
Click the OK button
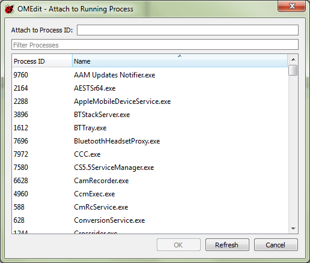click(178, 245)
